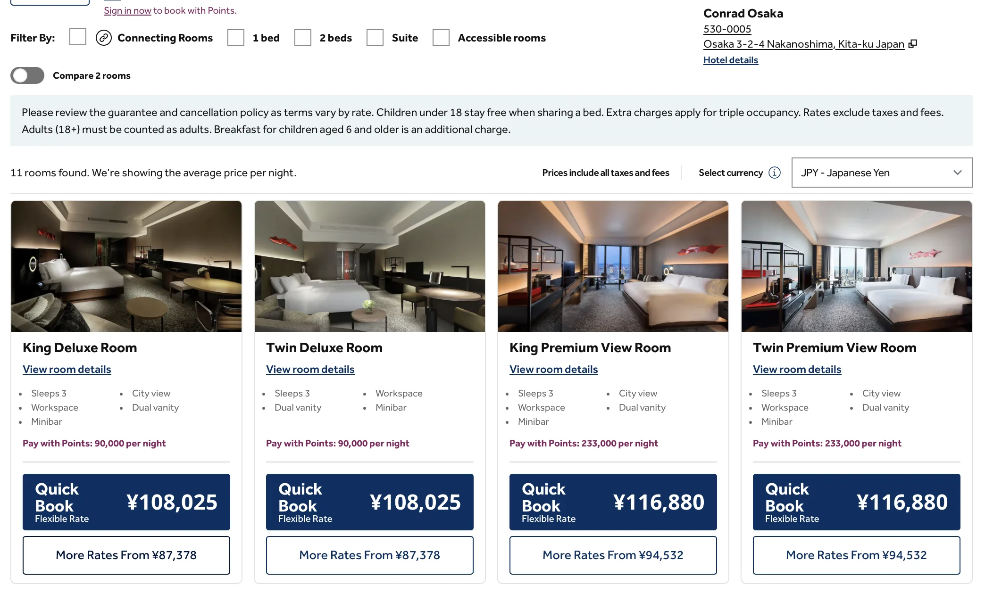Open the Hotel details link
This screenshot has width=985, height=594.
tap(730, 60)
